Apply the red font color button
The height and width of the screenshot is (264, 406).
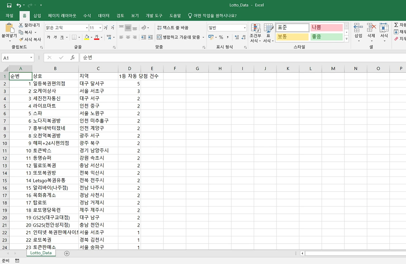[x=96, y=37]
